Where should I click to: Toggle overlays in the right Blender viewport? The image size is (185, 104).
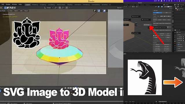[x=162, y=7]
